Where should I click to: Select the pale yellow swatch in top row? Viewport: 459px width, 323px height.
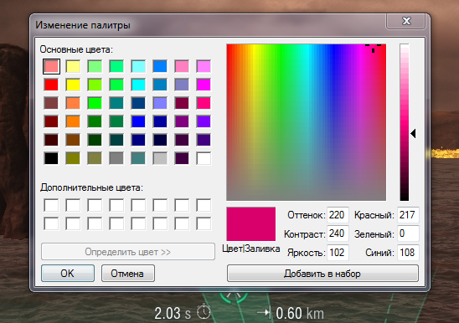pyautogui.click(x=73, y=66)
